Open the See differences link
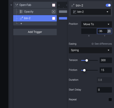This screenshot has width=114, height=108. [x=103, y=44]
